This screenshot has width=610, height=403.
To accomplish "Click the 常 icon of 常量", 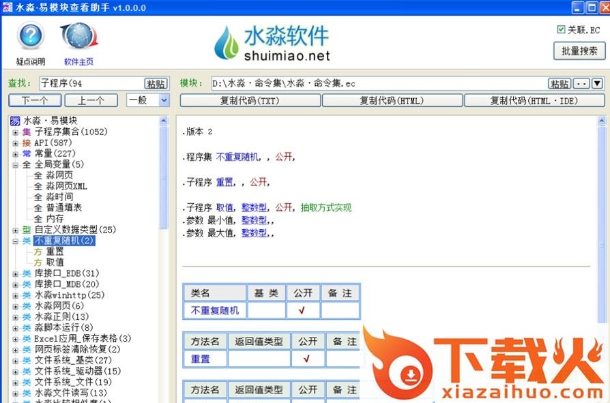I will tap(27, 154).
